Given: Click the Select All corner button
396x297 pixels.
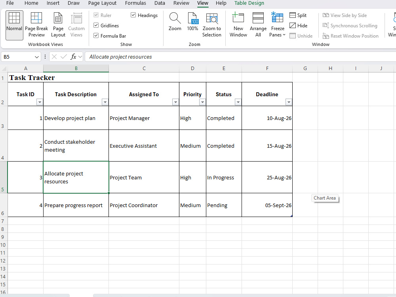Looking at the screenshot, I should pyautogui.click(x=4, y=69).
